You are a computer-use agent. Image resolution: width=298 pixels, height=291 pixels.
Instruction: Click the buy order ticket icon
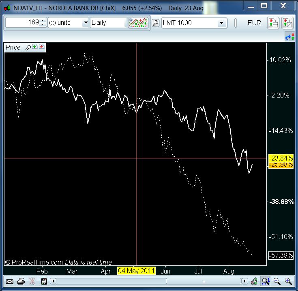coord(273,23)
